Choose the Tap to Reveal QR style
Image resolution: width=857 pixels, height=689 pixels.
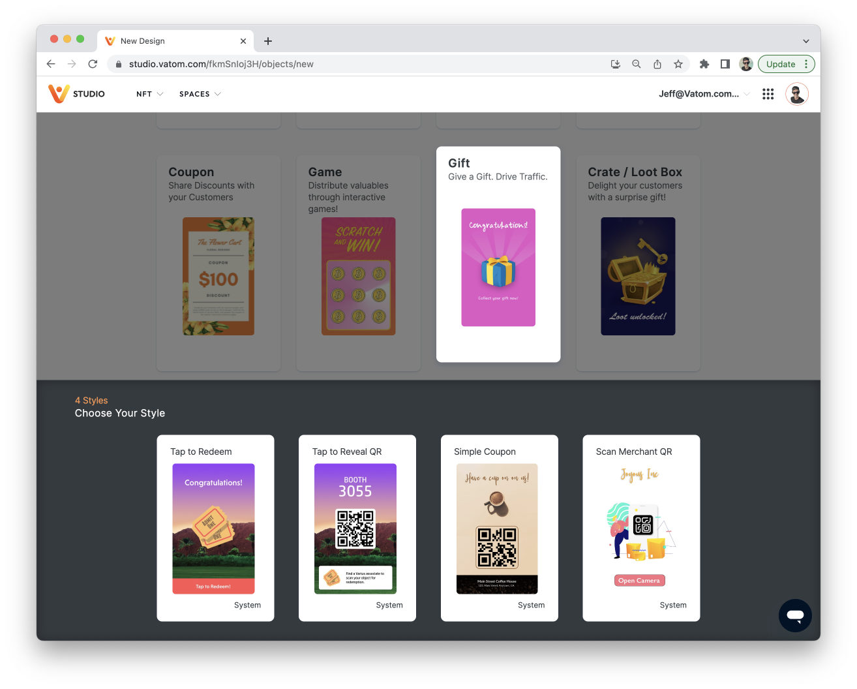click(357, 528)
